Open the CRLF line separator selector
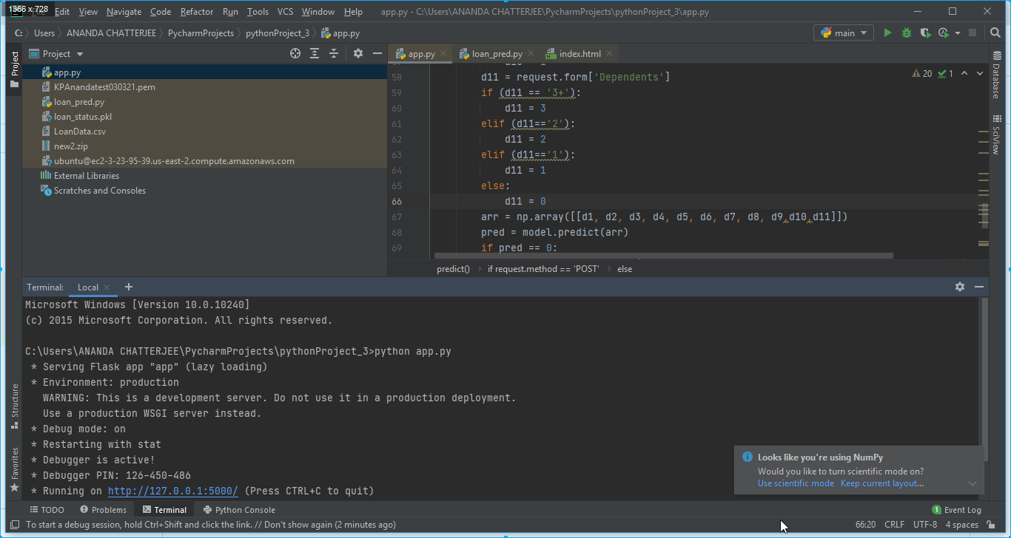This screenshot has height=538, width=1011. tap(894, 525)
